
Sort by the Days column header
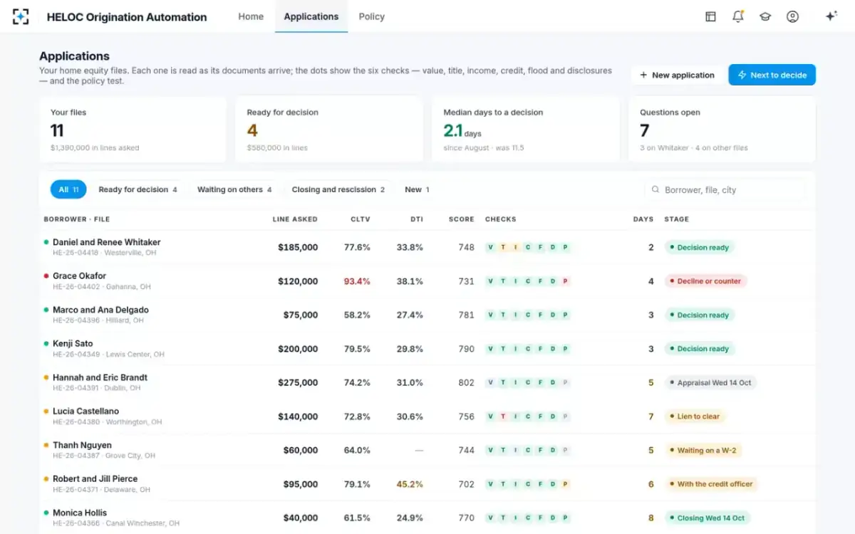click(643, 219)
